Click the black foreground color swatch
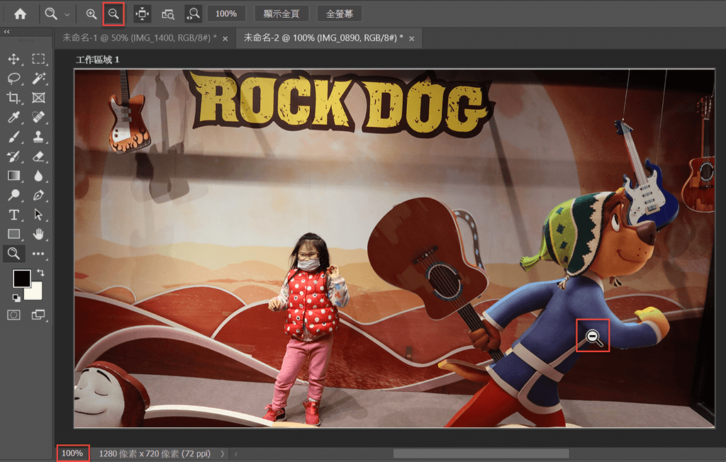726x462 pixels. click(x=21, y=278)
